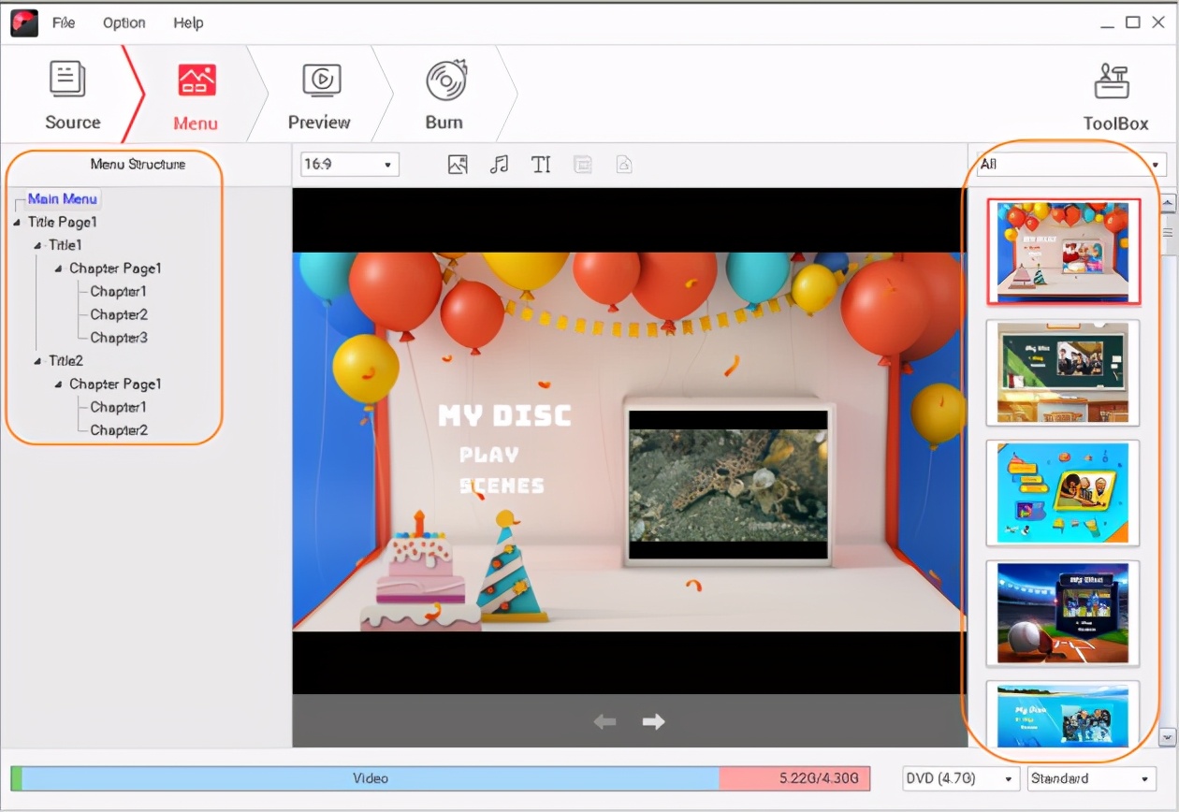
Task: Click the template list scroll-down arrow
Action: pos(1167,736)
